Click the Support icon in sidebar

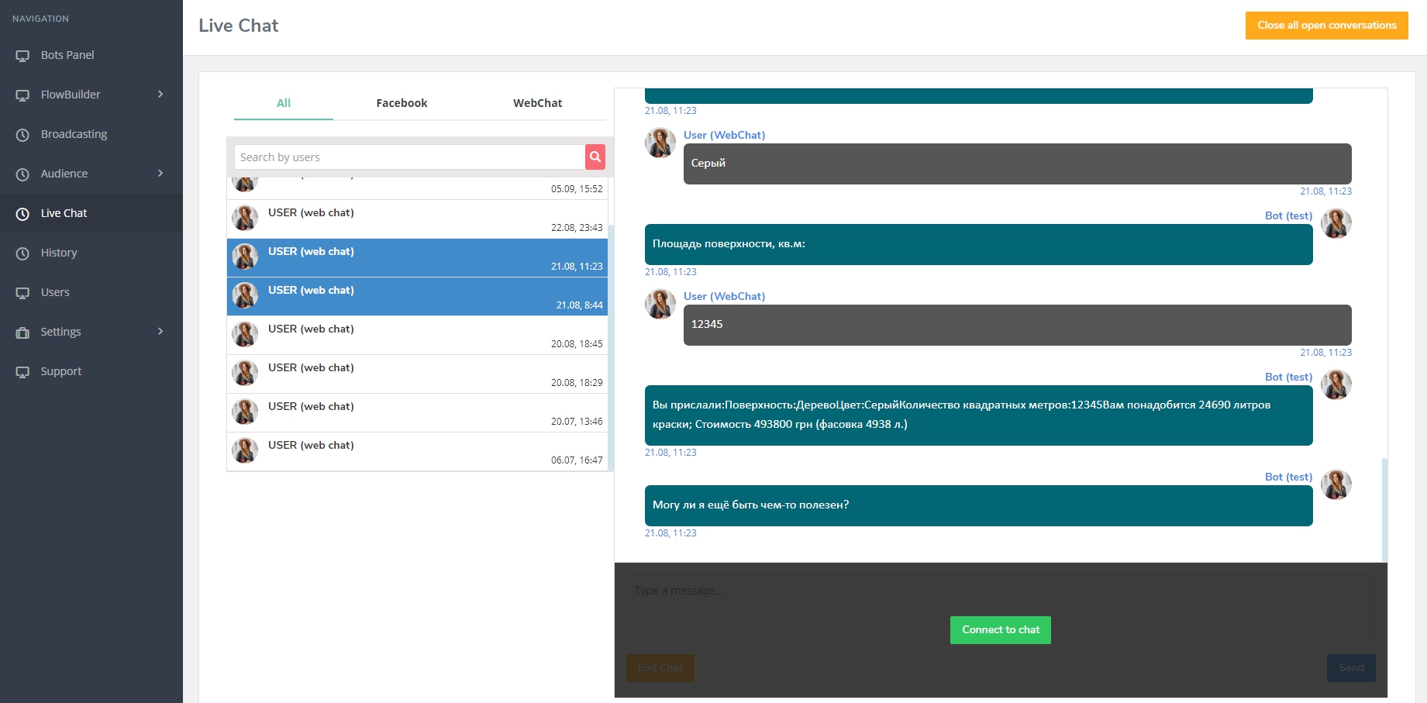pyautogui.click(x=22, y=372)
